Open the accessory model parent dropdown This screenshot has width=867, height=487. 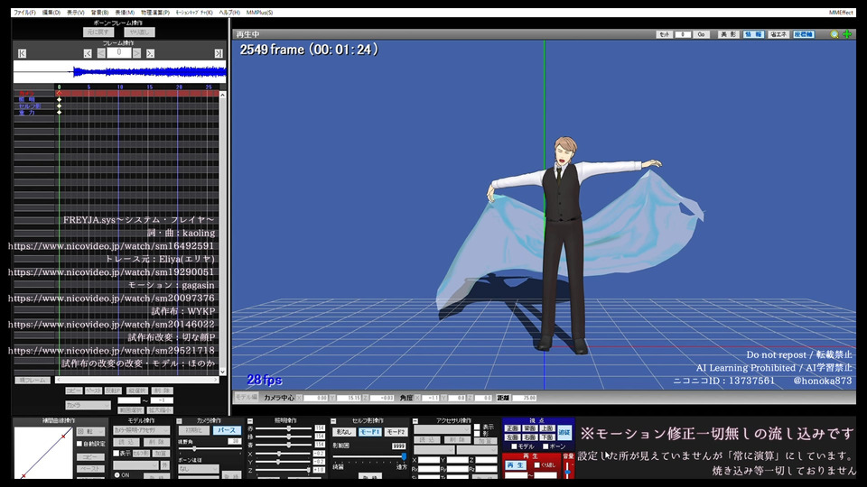click(434, 450)
